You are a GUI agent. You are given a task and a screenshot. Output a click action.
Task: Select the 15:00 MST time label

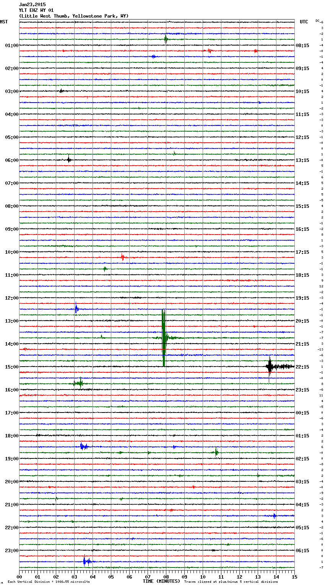click(12, 367)
